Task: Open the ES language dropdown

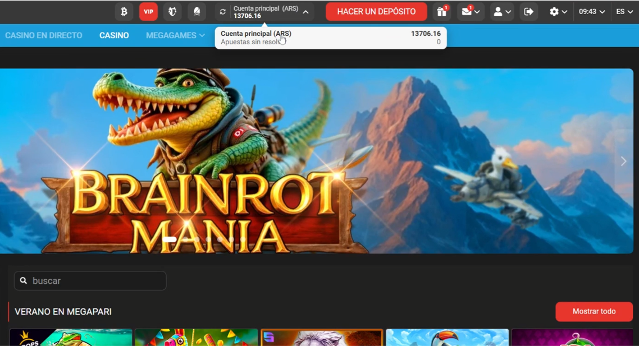Action: (624, 12)
